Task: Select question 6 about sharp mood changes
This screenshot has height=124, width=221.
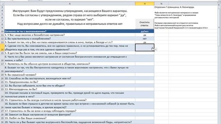Action: click(x=70, y=59)
